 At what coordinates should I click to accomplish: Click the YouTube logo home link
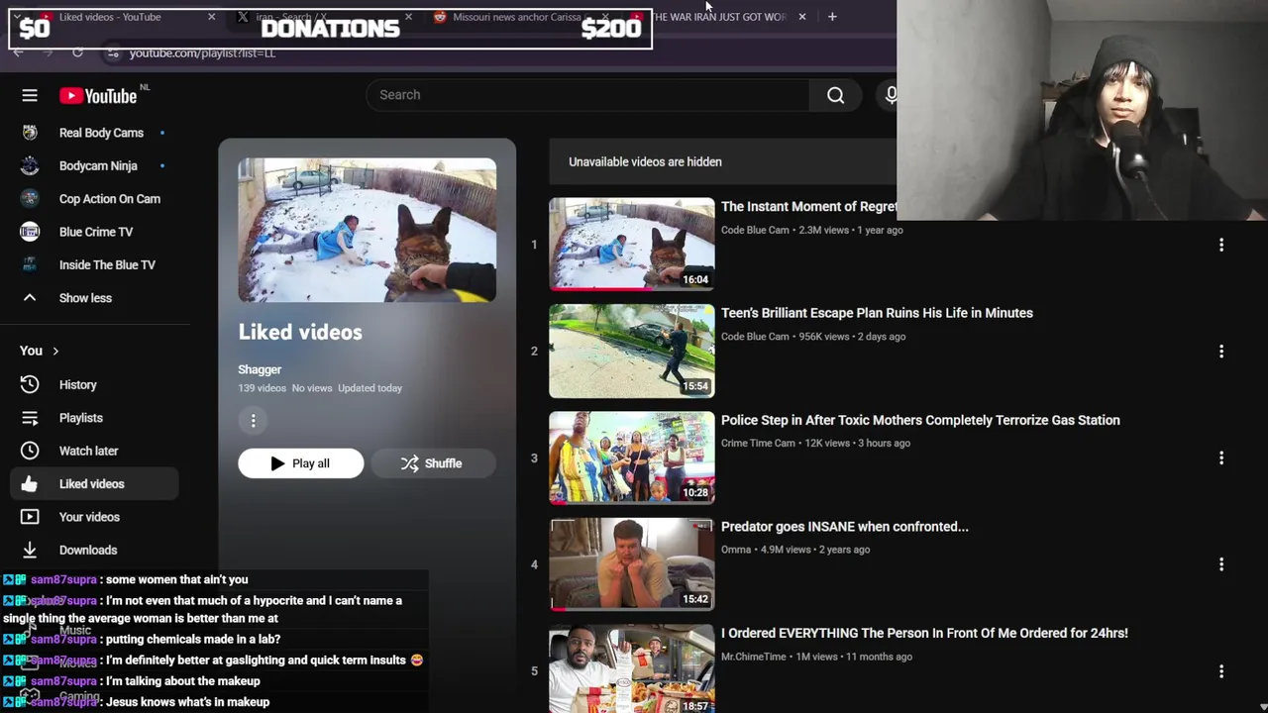(97, 95)
